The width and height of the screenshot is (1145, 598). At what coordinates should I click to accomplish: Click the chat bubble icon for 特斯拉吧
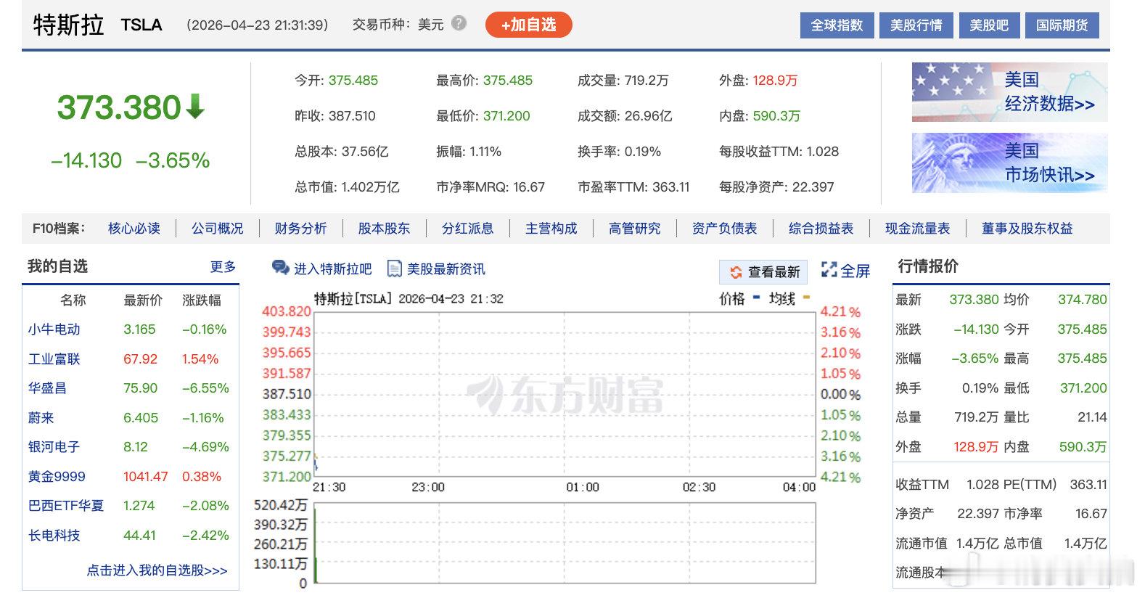(280, 269)
